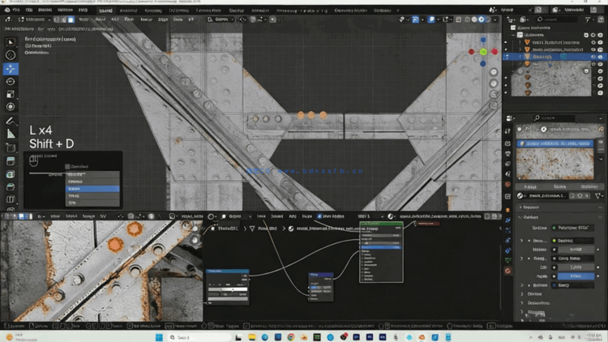Switch to face select mode
The image size is (608, 342).
click(71, 19)
